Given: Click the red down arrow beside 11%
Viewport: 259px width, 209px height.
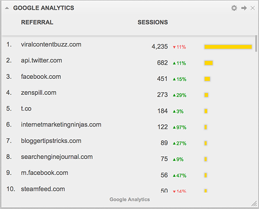Looking at the screenshot, I should tap(174, 47).
